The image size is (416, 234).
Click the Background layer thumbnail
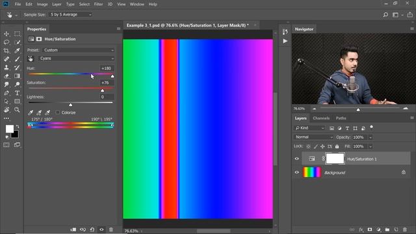312,172
